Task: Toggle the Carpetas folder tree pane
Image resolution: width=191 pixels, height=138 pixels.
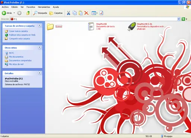Action: [x=56, y=13]
